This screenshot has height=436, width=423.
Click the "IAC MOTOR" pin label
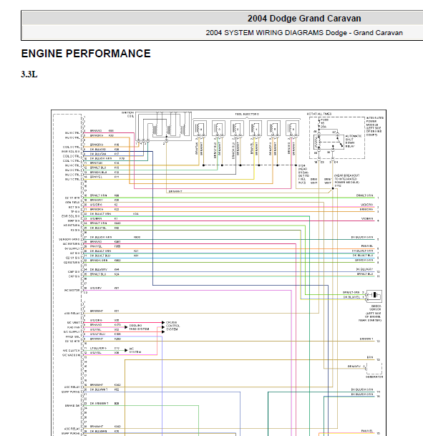tap(72, 290)
